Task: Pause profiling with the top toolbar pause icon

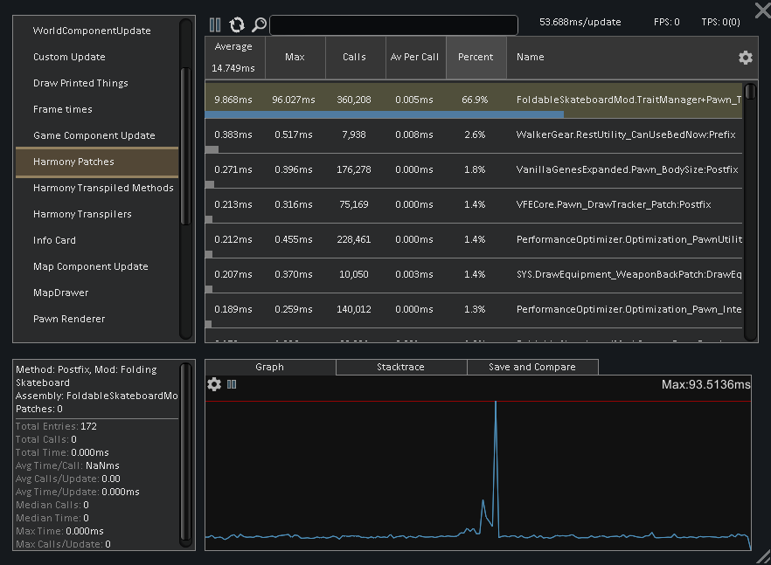Action: [215, 24]
